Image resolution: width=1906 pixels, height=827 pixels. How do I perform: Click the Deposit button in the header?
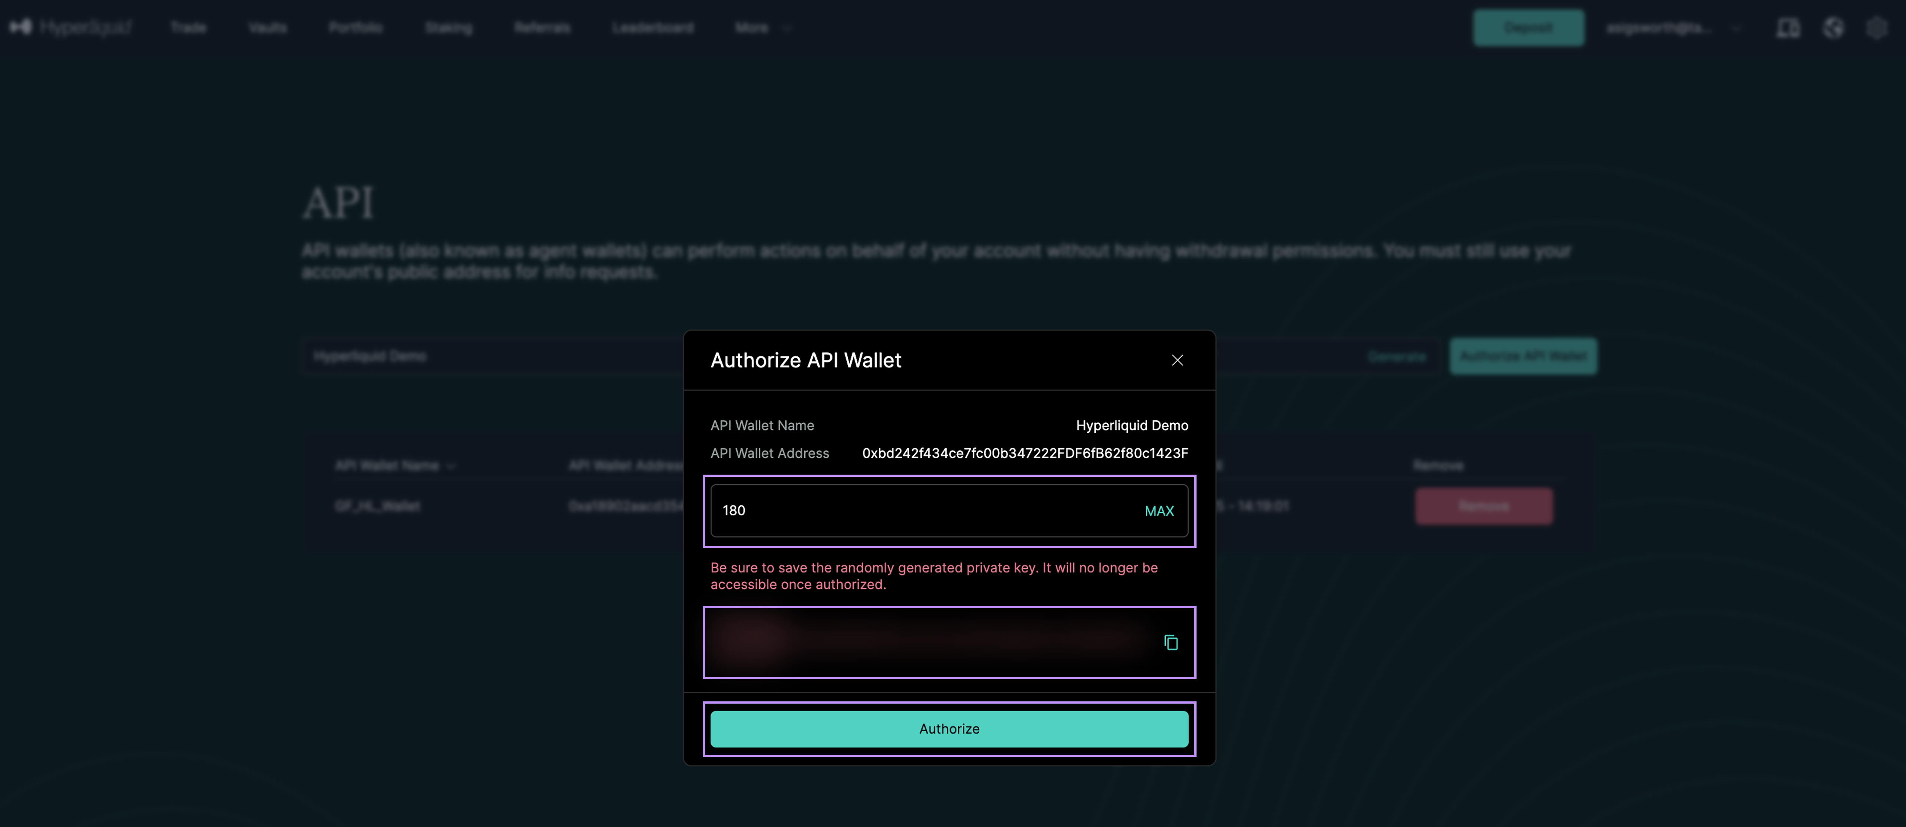click(x=1528, y=27)
